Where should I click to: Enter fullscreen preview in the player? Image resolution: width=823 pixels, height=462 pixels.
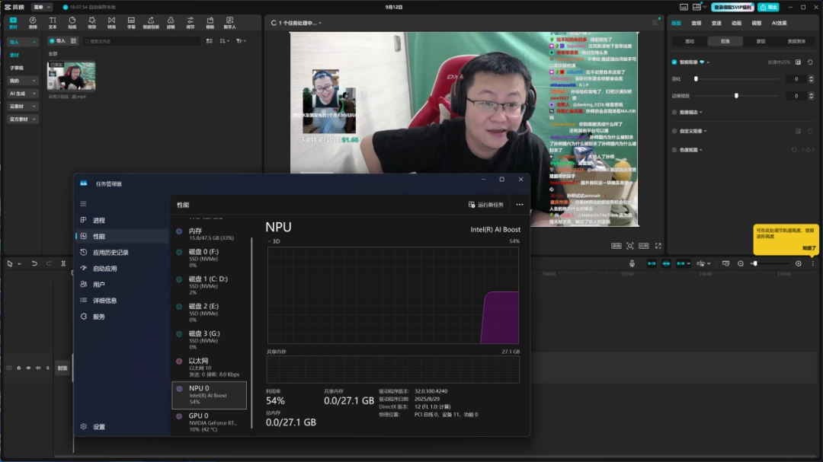coord(658,245)
